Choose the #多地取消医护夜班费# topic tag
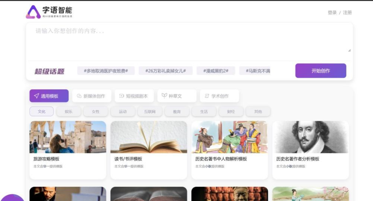 (106, 71)
